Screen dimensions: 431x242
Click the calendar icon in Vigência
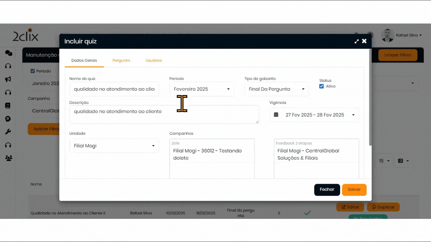[x=276, y=115]
